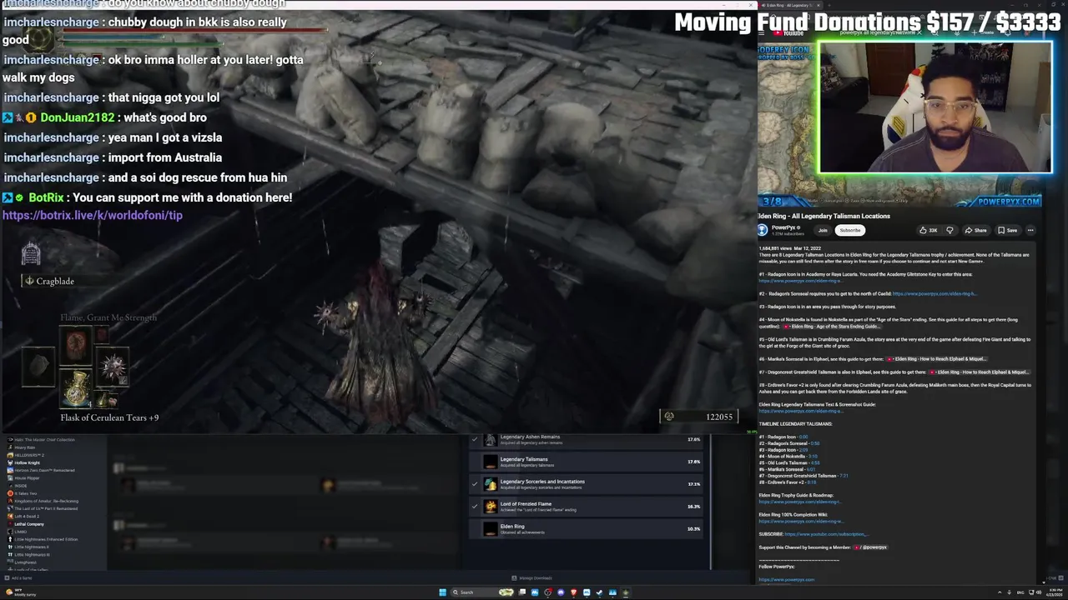The width and height of the screenshot is (1068, 600).
Task: Jump to timestamp 8:18 Erdtree's Favor +2
Action: 811,482
